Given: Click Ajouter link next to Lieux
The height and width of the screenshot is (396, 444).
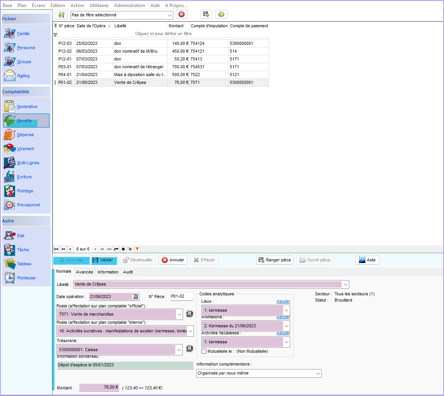Looking at the screenshot, I should pos(283,301).
